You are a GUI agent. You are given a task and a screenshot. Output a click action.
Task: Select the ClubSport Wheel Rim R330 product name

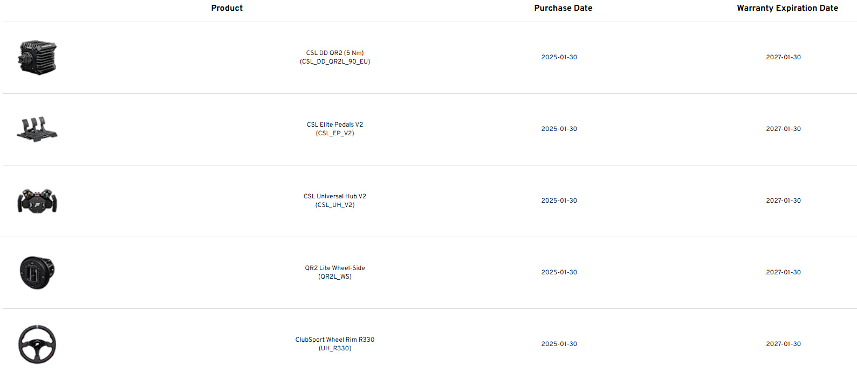pos(335,340)
